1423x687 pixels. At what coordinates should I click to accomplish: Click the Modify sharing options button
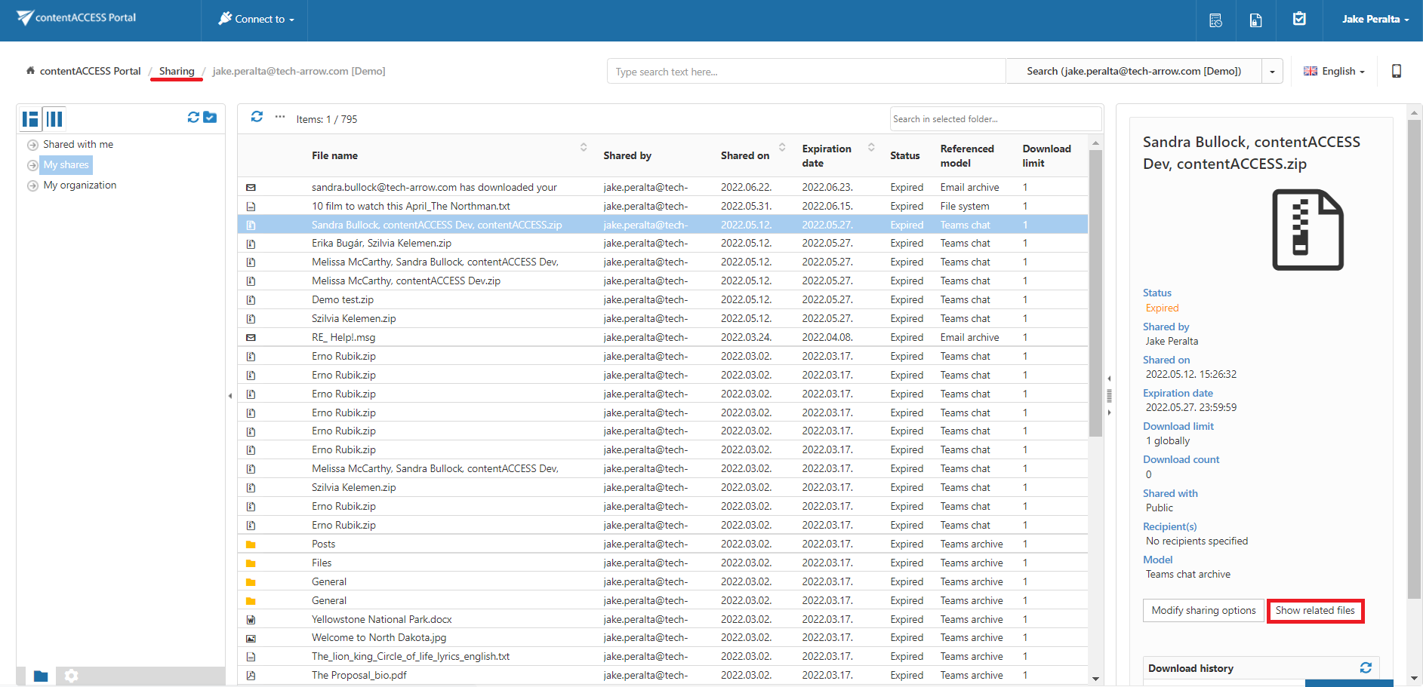click(1203, 610)
